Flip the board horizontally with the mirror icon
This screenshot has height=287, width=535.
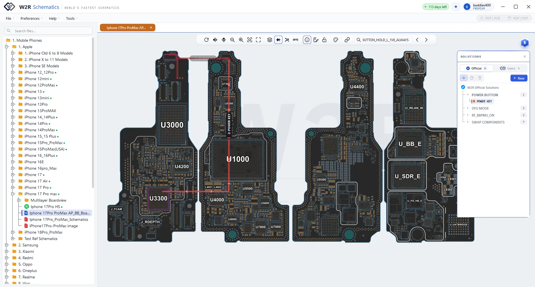tap(215, 40)
